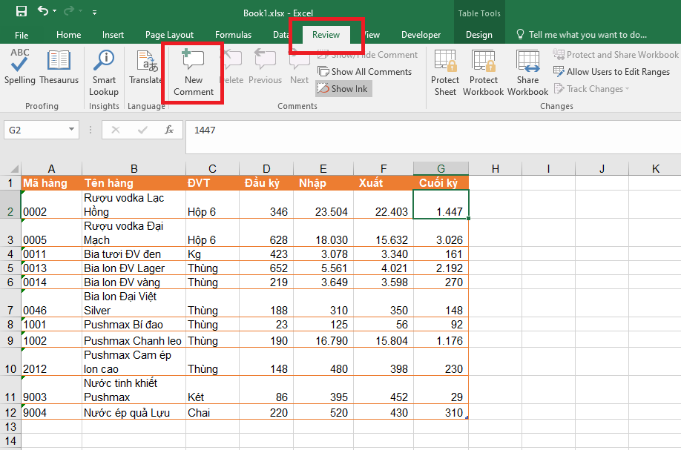Open Share Workbook settings
This screenshot has height=450, width=681.
pyautogui.click(x=527, y=70)
